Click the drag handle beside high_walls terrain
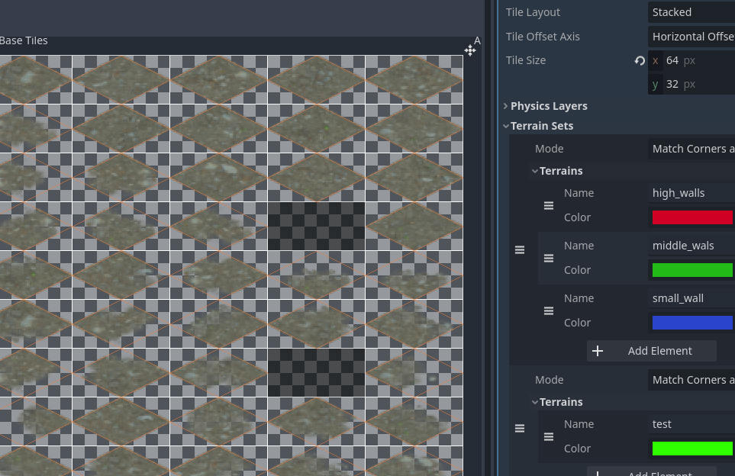This screenshot has height=476, width=735. 548,206
